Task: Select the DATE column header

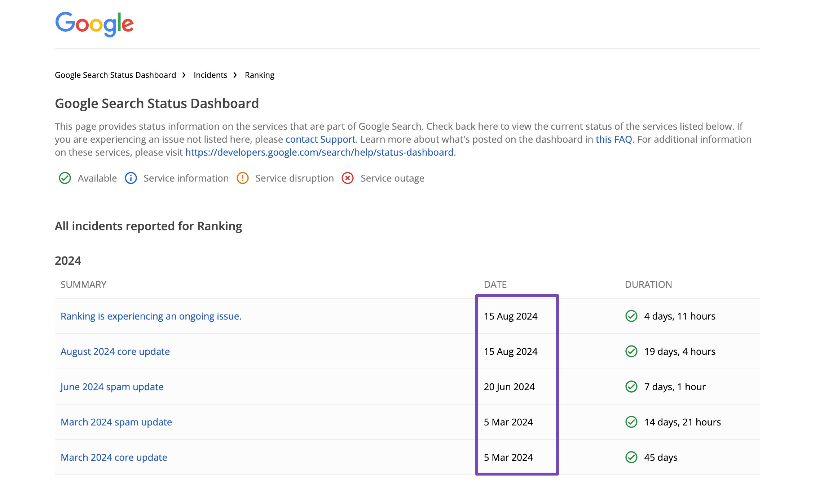Action: 495,285
